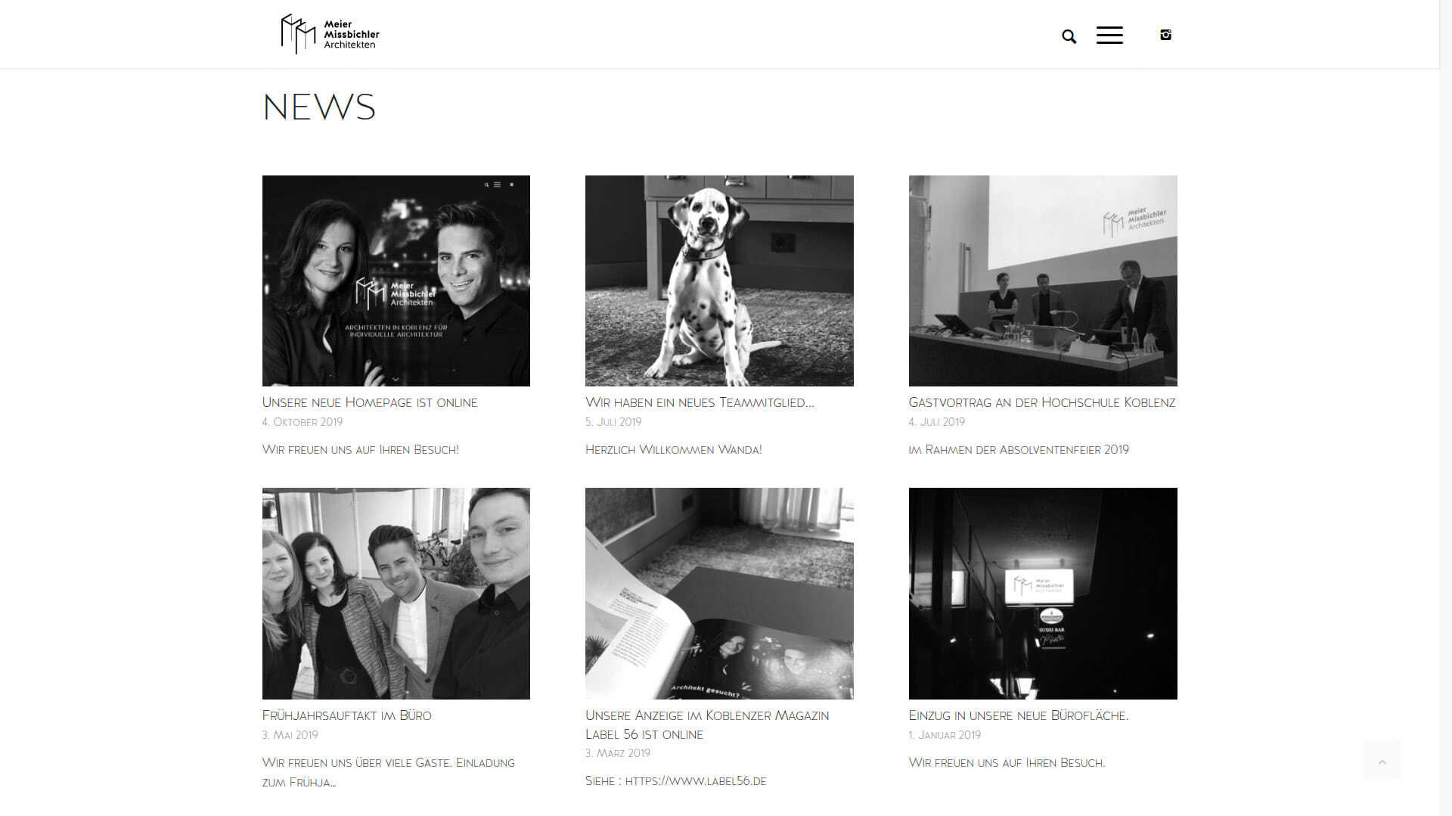1452x816 pixels.
Task: Open the new homepage article thumbnail
Action: coord(396,281)
